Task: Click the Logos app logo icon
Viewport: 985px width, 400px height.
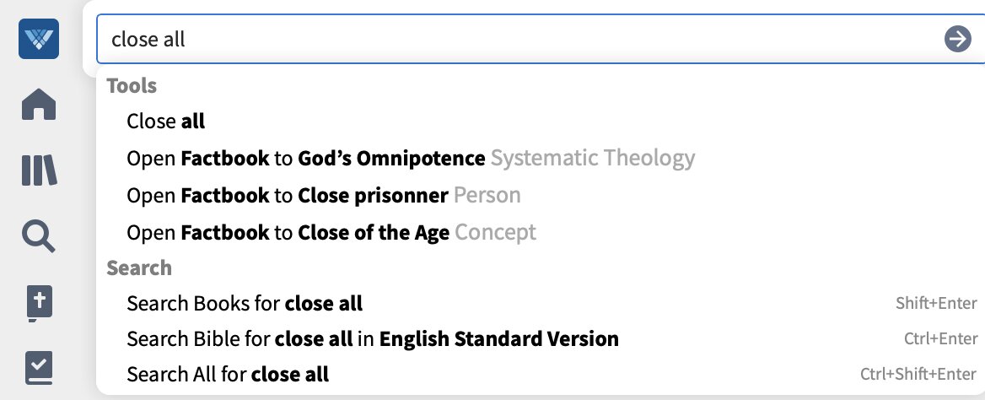Action: point(38,39)
